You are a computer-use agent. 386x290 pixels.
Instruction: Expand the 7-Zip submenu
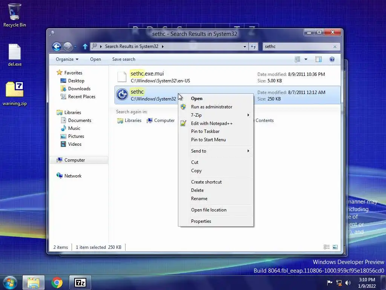(216, 115)
